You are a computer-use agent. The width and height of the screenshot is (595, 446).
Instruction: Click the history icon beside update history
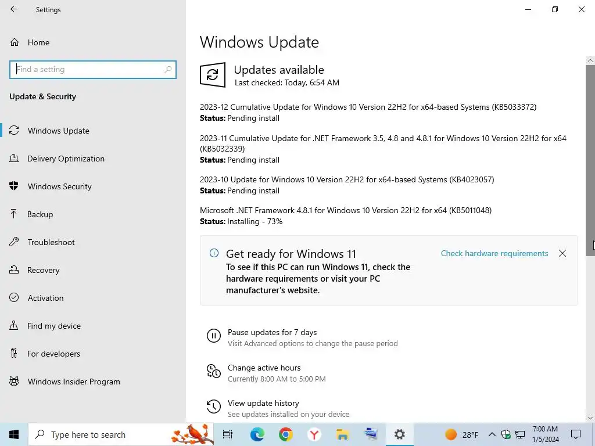click(x=214, y=406)
